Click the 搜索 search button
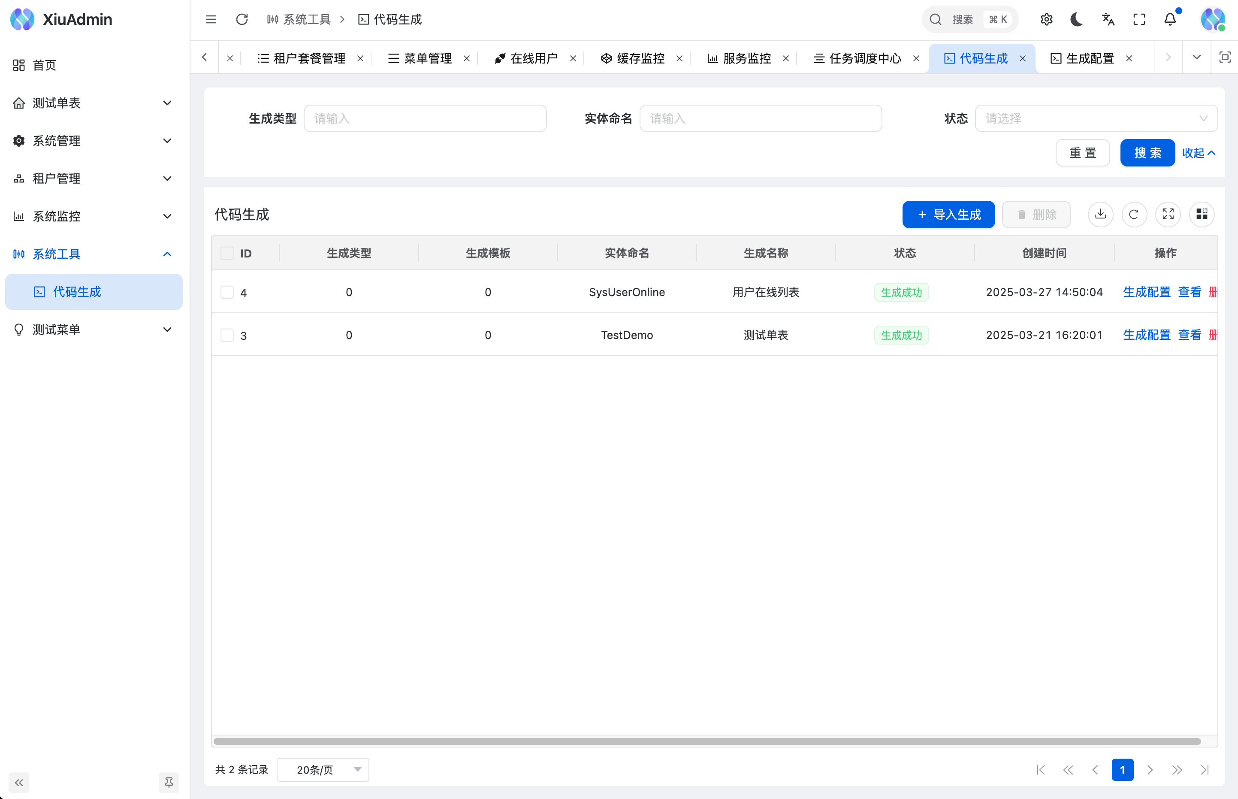The height and width of the screenshot is (799, 1238). pos(1147,152)
